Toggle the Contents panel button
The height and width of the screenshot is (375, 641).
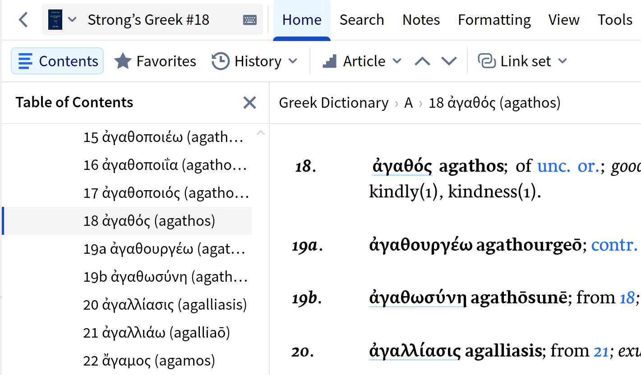[x=57, y=61]
